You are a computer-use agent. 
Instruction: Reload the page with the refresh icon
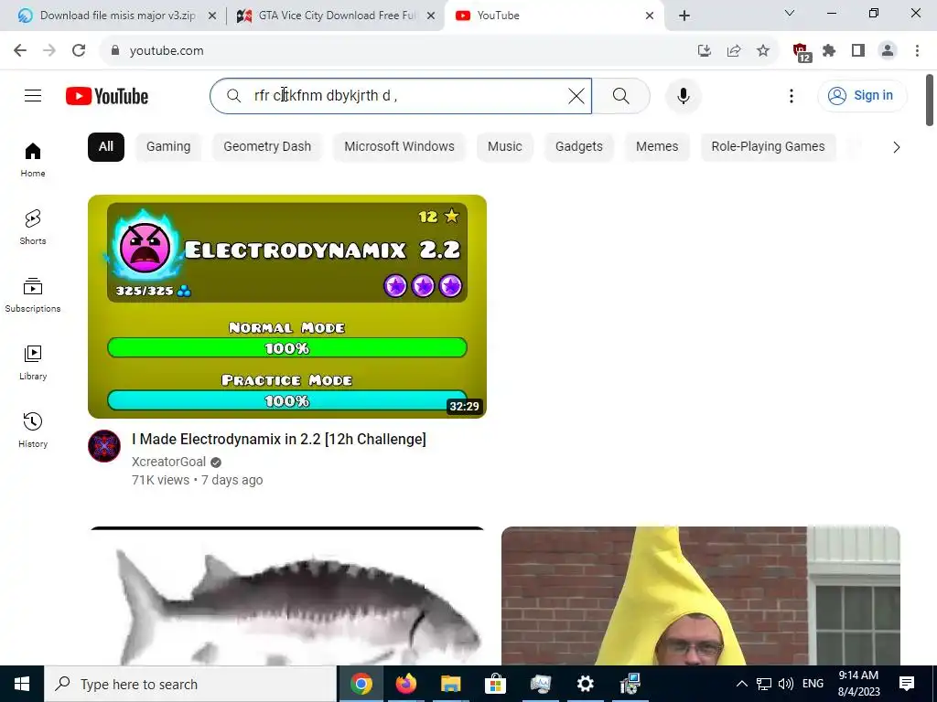click(79, 51)
